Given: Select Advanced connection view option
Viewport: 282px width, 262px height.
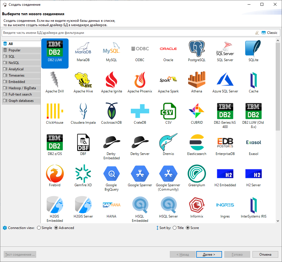Looking at the screenshot, I should (56, 228).
